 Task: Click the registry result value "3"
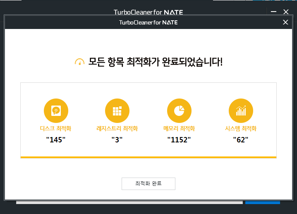point(117,139)
